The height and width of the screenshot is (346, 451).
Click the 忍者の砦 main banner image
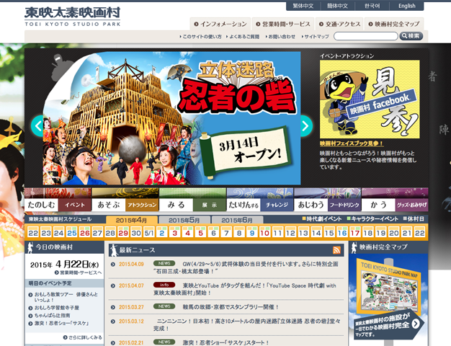coord(171,118)
